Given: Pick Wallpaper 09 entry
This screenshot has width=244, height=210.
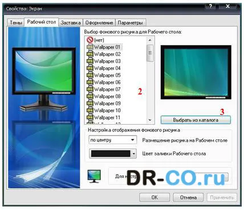Looking at the screenshot, I should 107,103.
